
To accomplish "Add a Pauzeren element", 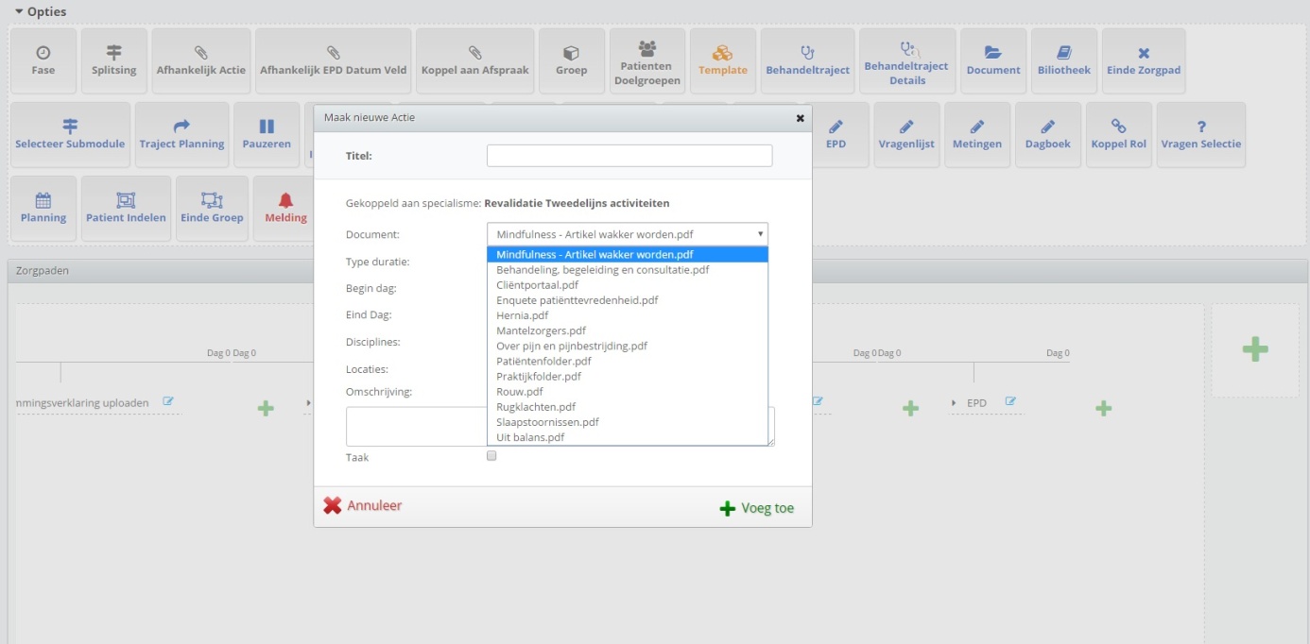I will (x=267, y=135).
